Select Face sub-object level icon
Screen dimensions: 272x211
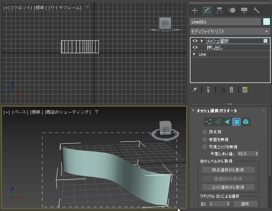[227, 122]
